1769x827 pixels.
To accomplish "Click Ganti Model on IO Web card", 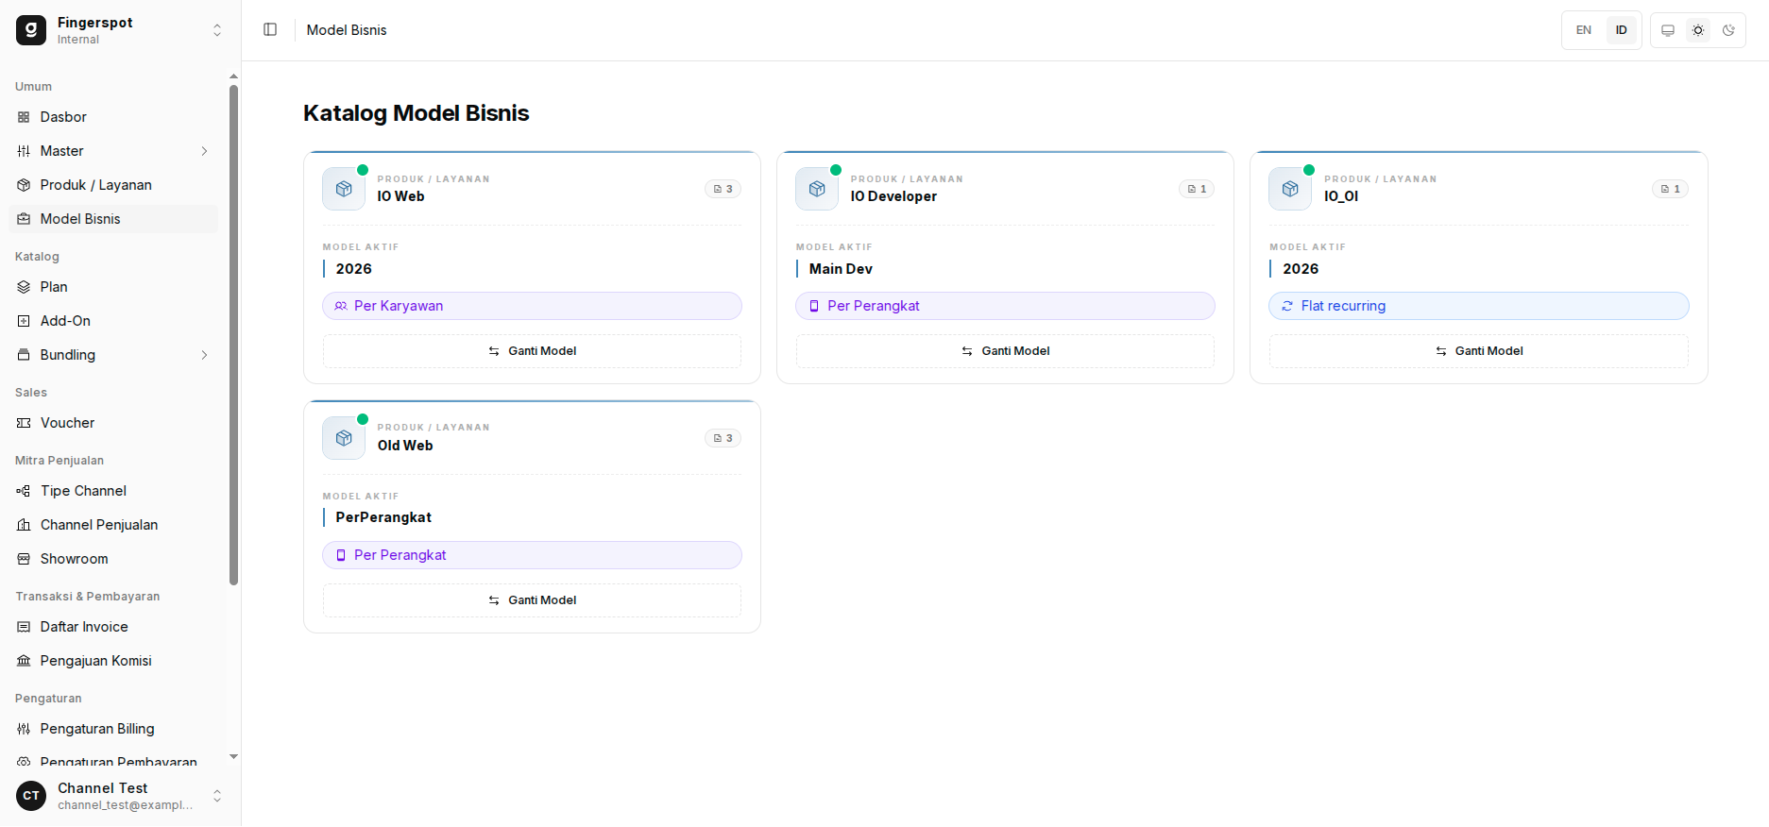I will [x=532, y=351].
